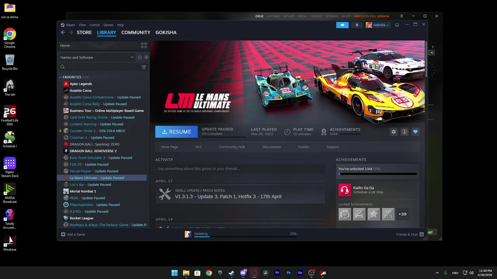Open the Games and Software dropdown

tap(97, 57)
